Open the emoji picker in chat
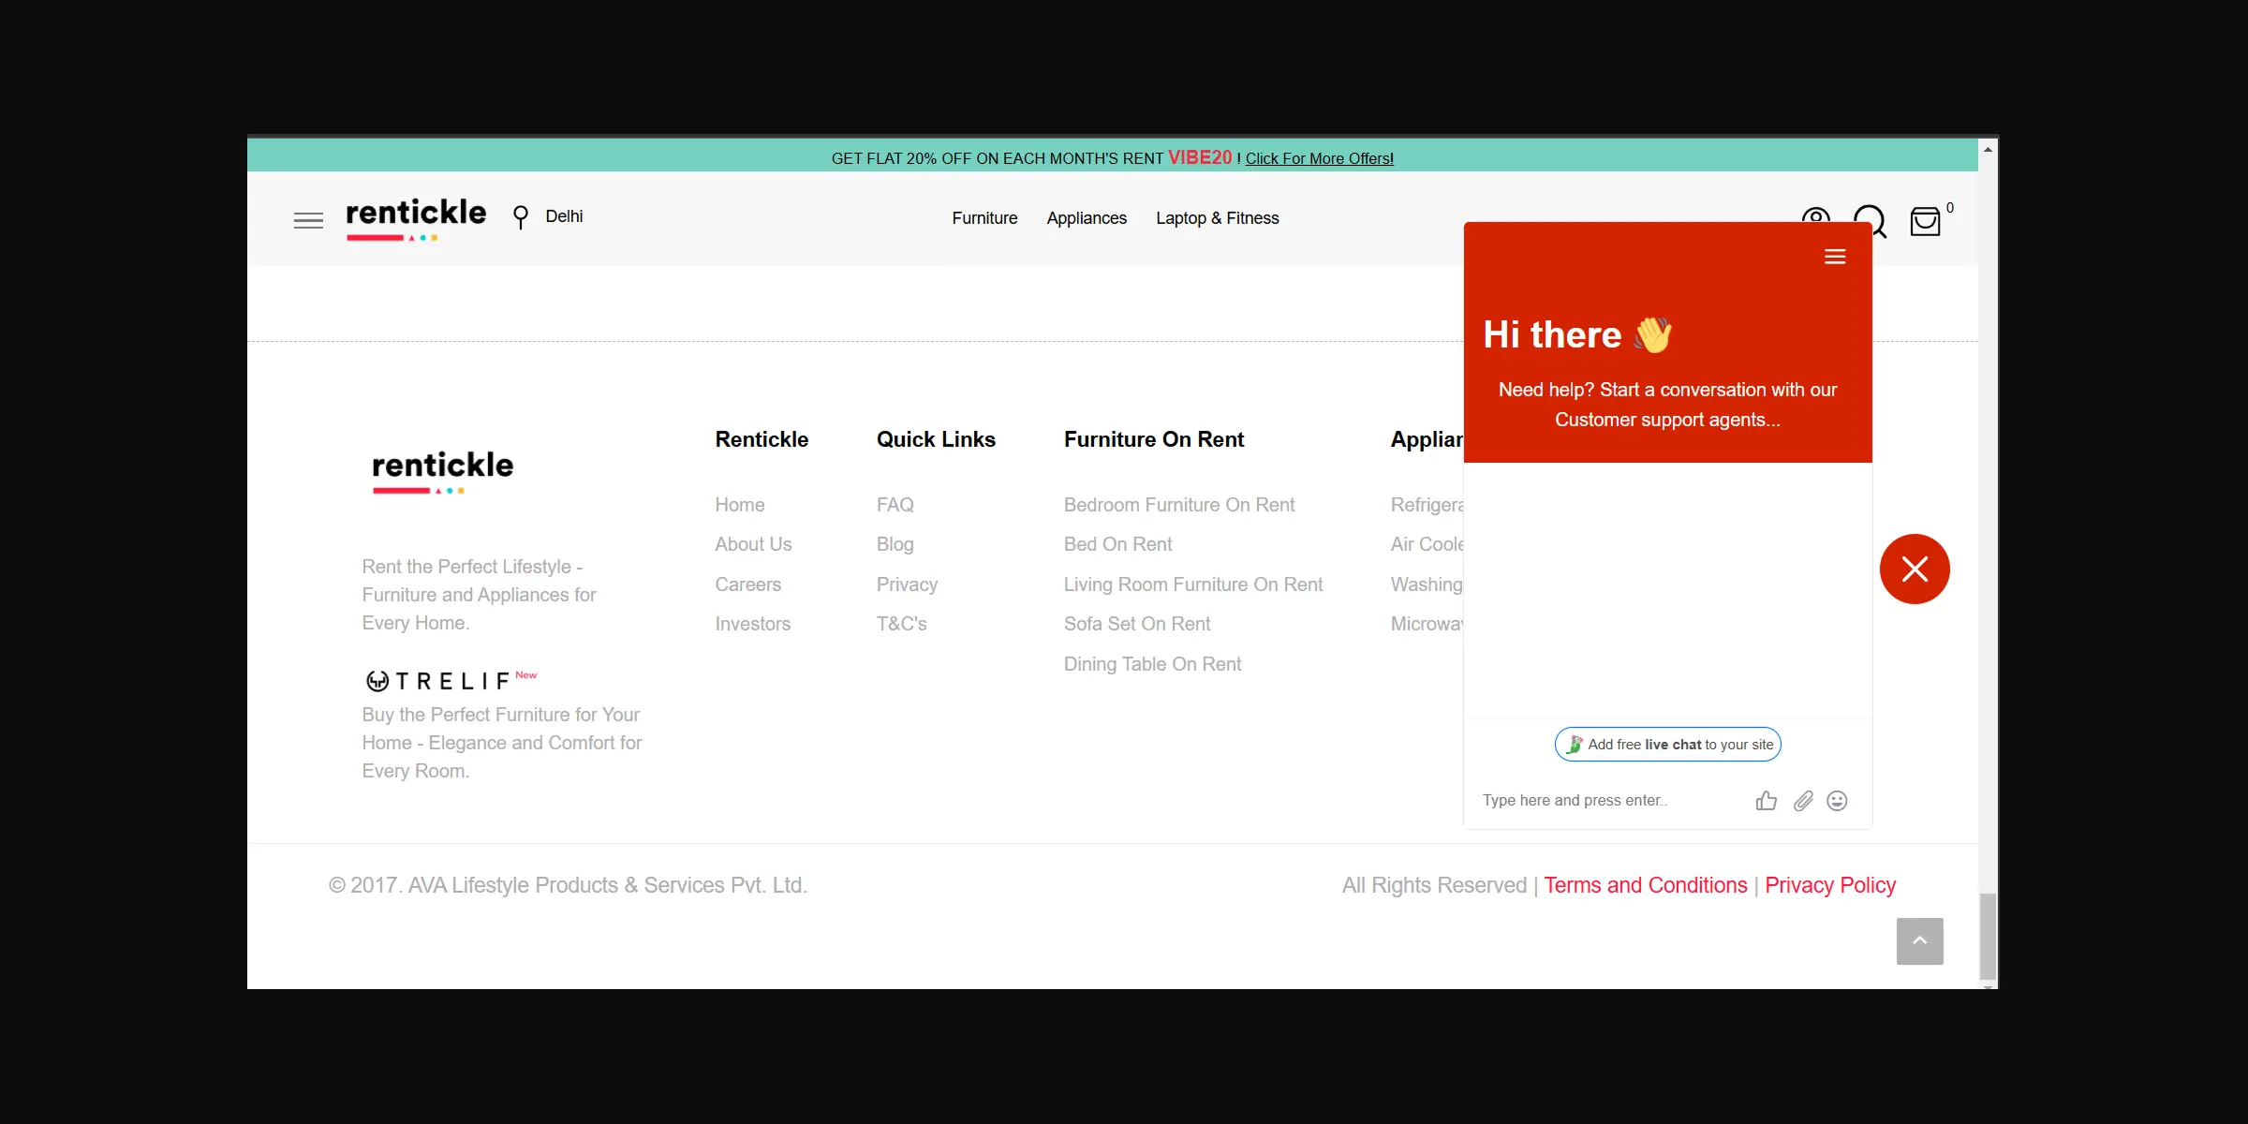Image resolution: width=2248 pixels, height=1124 pixels. point(1837,801)
